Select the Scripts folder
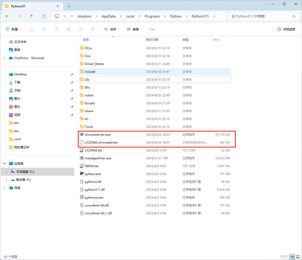 pyautogui.click(x=155, y=103)
